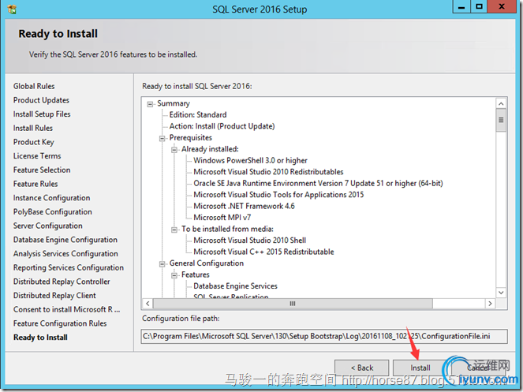Collapse the Prerequisites tree node

(x=162, y=138)
